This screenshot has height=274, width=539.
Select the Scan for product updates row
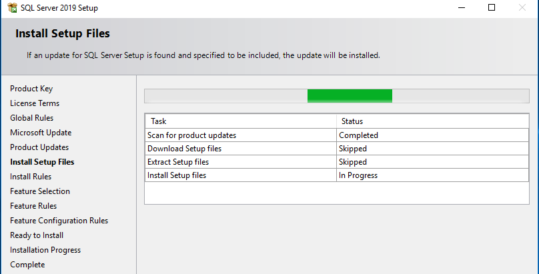191,135
